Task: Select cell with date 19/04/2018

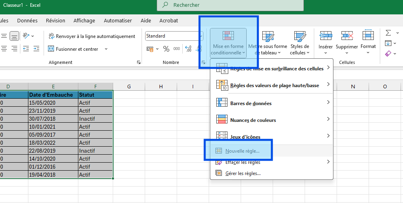Action: tap(53, 175)
